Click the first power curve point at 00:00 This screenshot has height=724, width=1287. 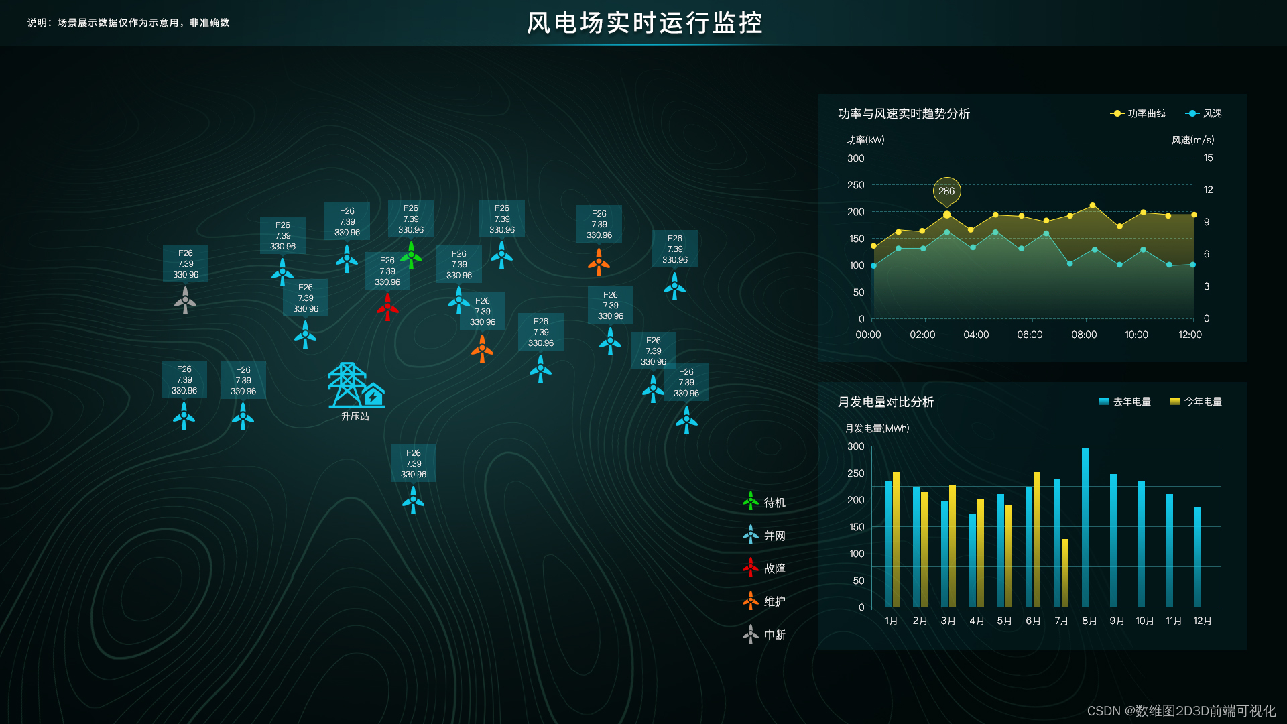click(x=873, y=246)
